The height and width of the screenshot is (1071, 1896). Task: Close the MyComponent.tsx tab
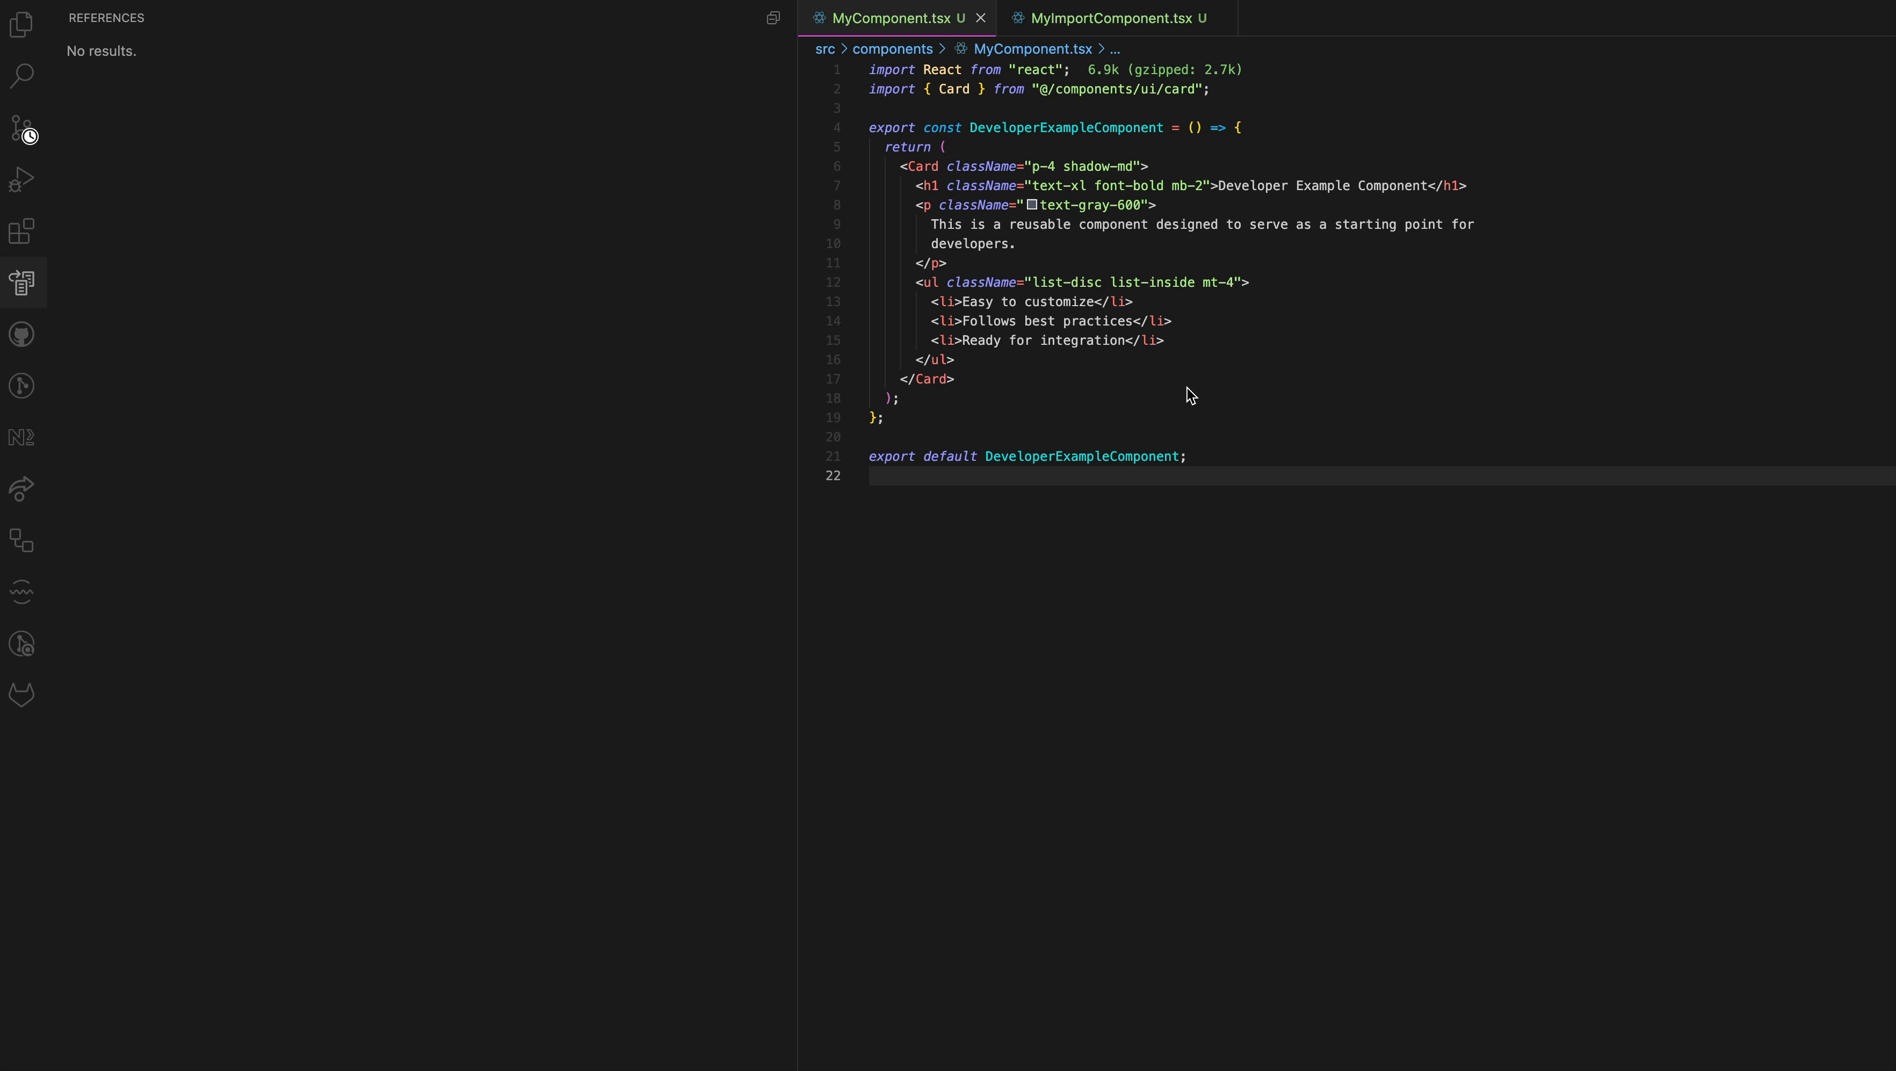coord(980,18)
